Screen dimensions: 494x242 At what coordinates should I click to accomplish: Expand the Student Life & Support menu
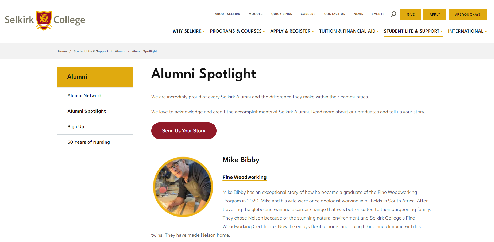(413, 31)
